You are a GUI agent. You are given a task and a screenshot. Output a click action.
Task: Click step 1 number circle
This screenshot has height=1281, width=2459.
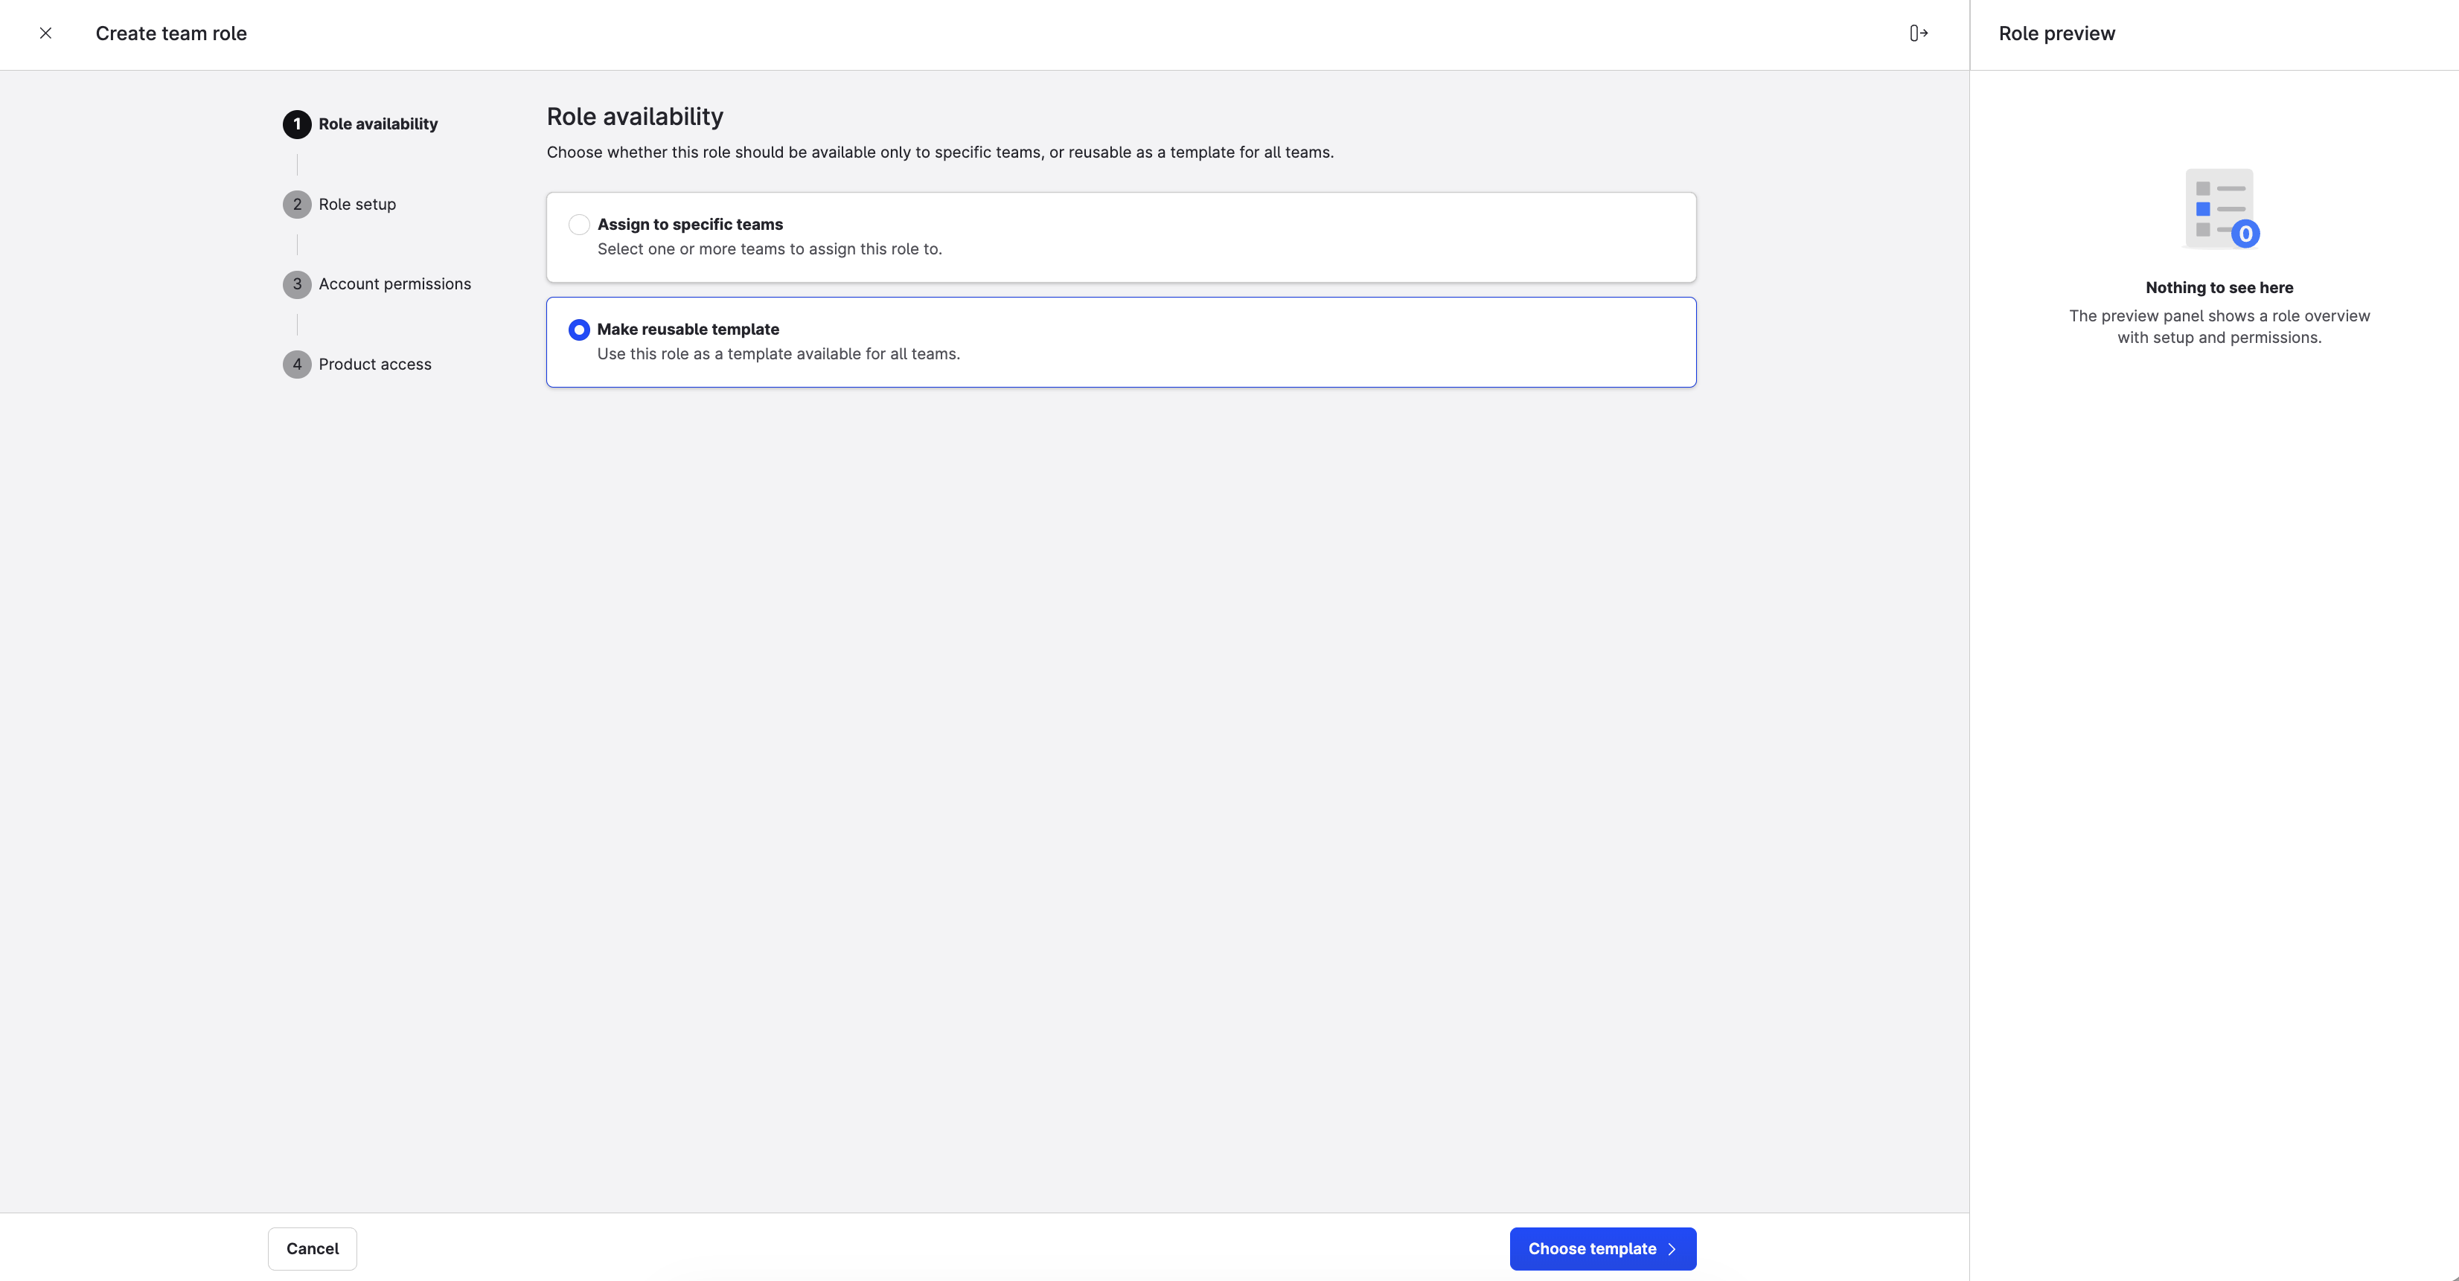tap(297, 124)
